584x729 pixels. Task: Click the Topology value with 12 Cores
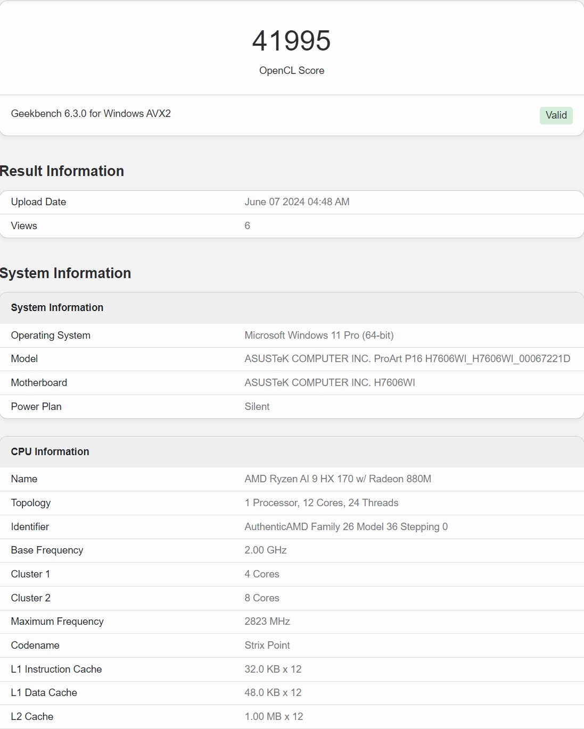pos(321,503)
